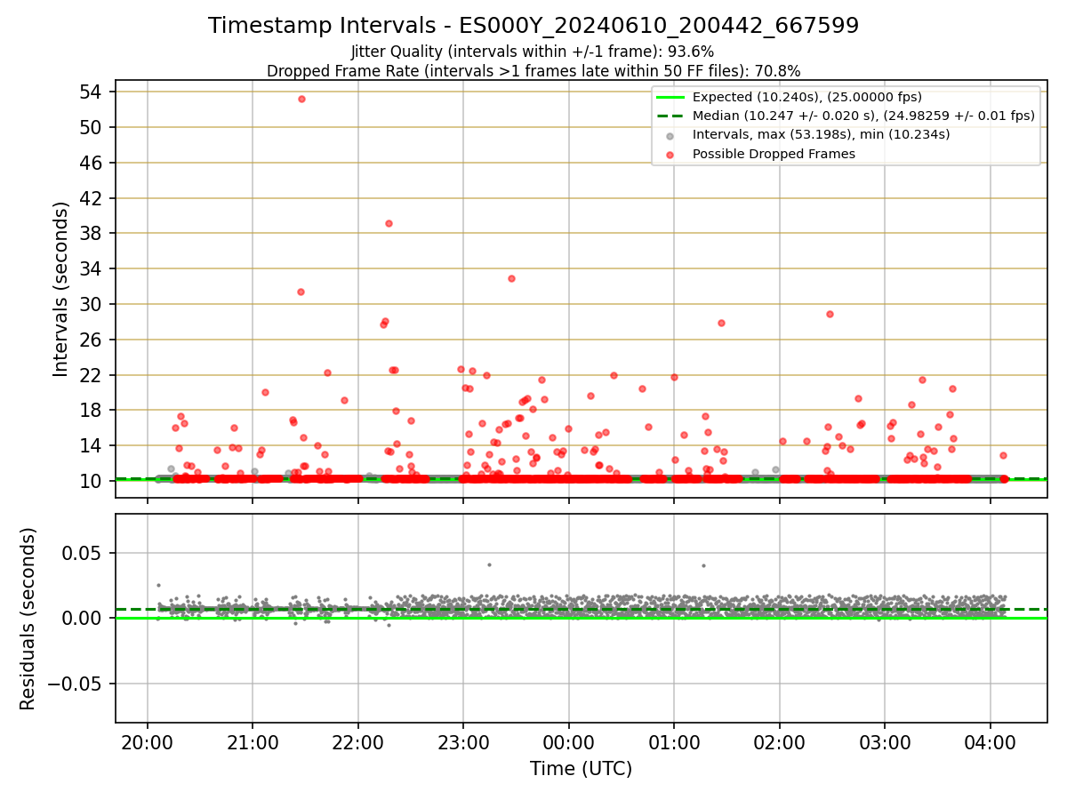The image size is (1067, 800).
Task: Click the red data point near 39 seconds
Action: [x=389, y=223]
